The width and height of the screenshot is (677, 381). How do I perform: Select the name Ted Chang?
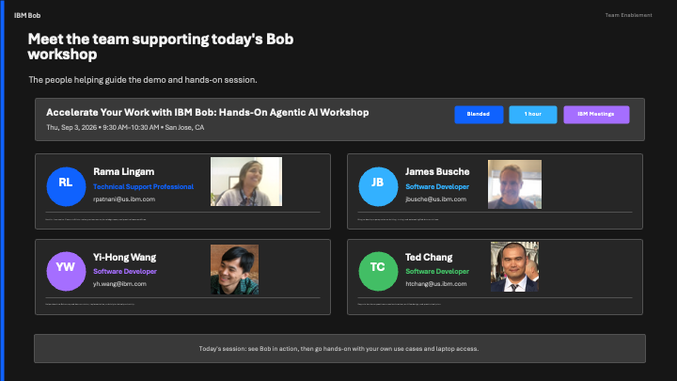[429, 258]
